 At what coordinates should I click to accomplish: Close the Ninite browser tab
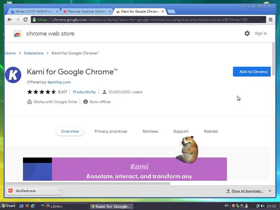[x=57, y=11]
